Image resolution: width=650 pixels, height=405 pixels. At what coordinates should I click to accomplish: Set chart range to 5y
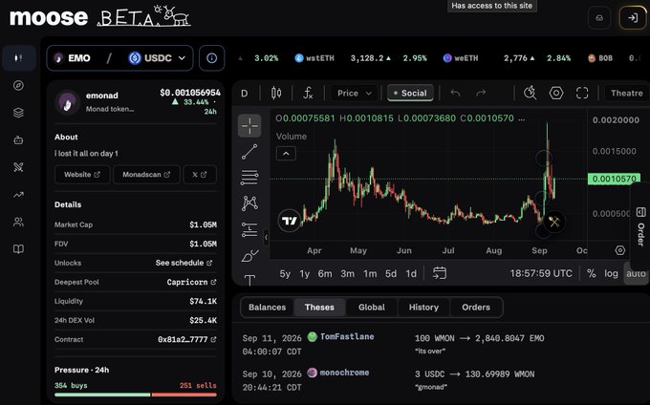point(285,274)
